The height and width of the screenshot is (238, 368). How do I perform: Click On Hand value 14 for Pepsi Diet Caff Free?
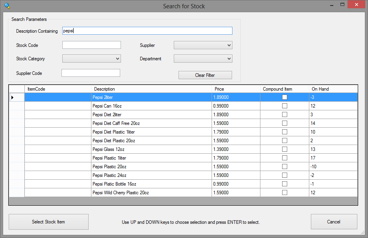tap(333, 123)
